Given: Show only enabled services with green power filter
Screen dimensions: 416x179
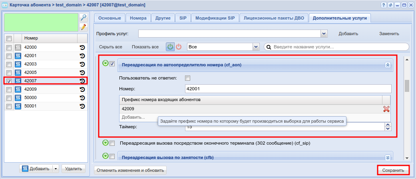Looking at the screenshot, I should point(170,47).
